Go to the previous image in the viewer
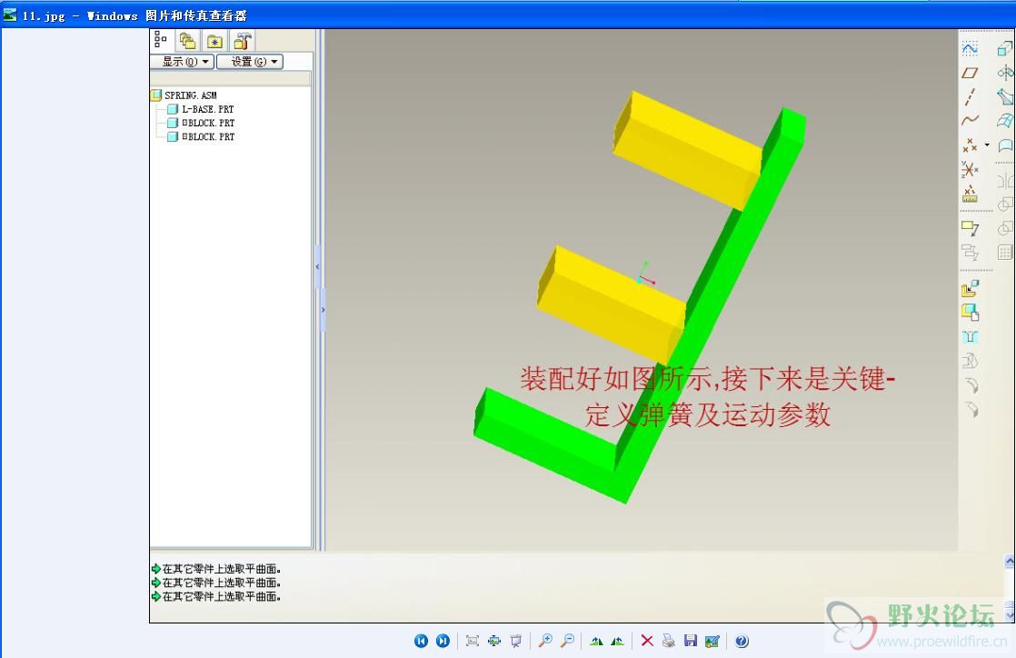The image size is (1016, 658). pyautogui.click(x=421, y=641)
